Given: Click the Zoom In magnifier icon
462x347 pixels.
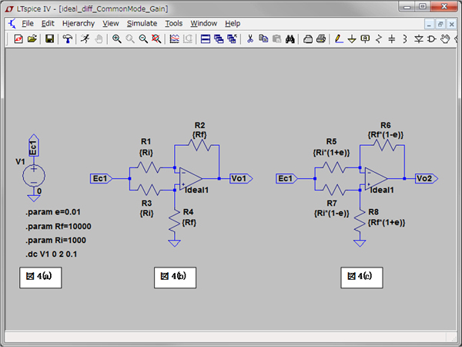Looking at the screenshot, I should tap(116, 39).
